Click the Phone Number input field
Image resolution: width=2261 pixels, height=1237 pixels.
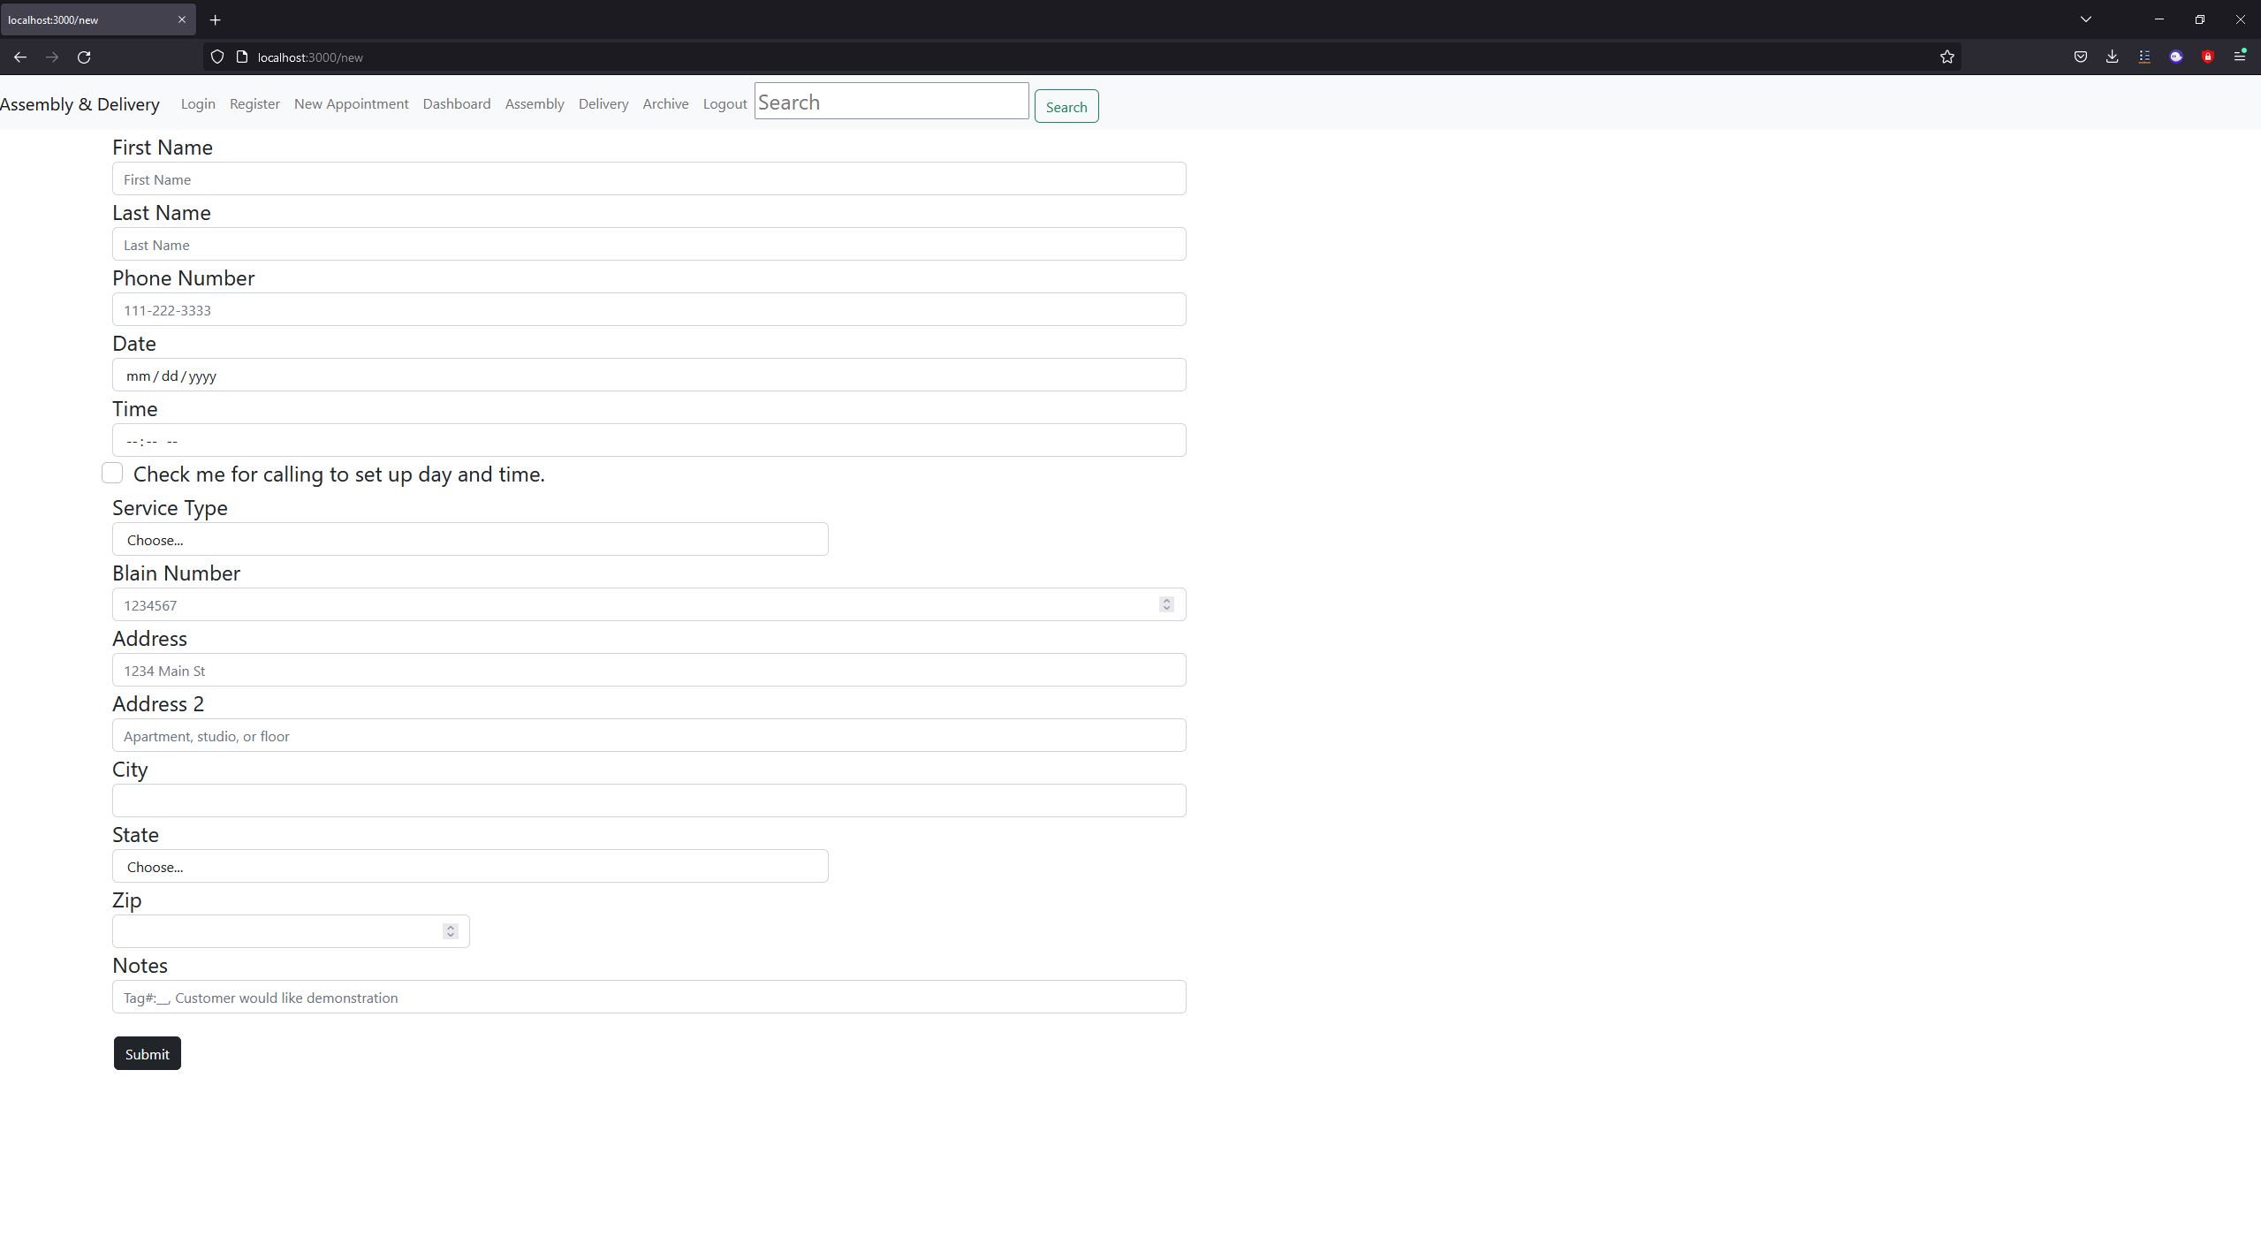pyautogui.click(x=649, y=309)
